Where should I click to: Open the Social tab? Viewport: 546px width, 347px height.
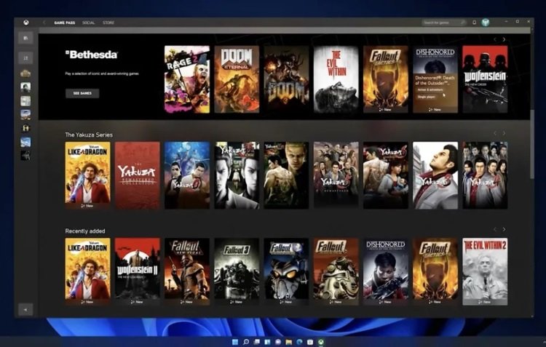pyautogui.click(x=89, y=23)
